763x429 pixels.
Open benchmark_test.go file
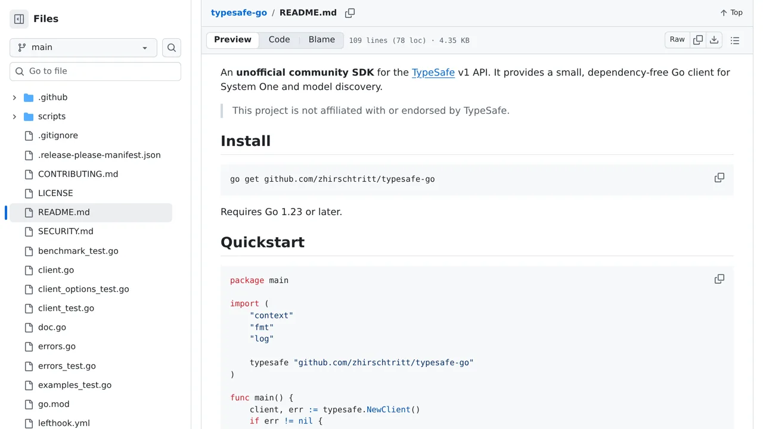coord(78,251)
